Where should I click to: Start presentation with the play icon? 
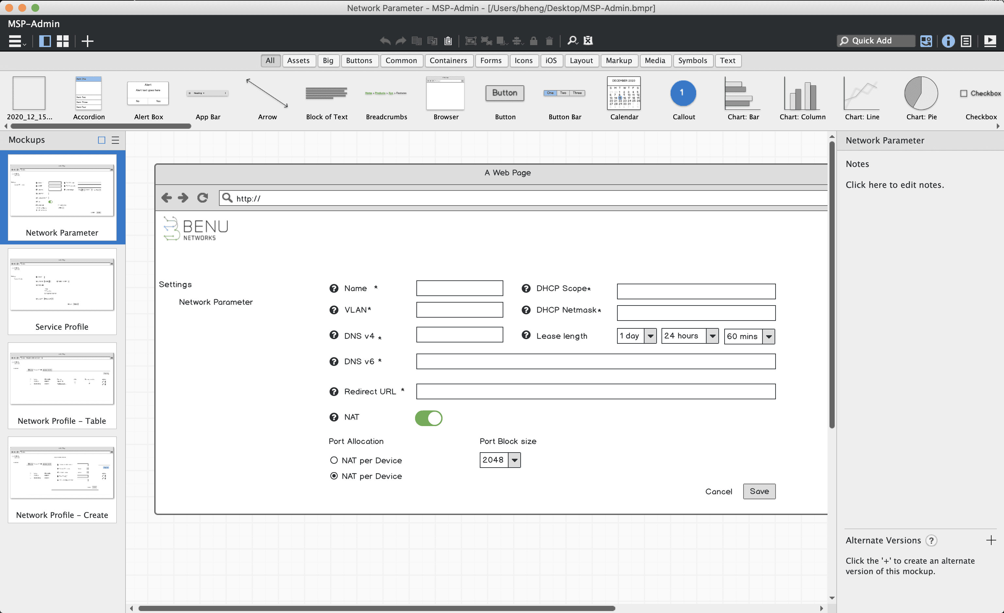click(x=991, y=41)
